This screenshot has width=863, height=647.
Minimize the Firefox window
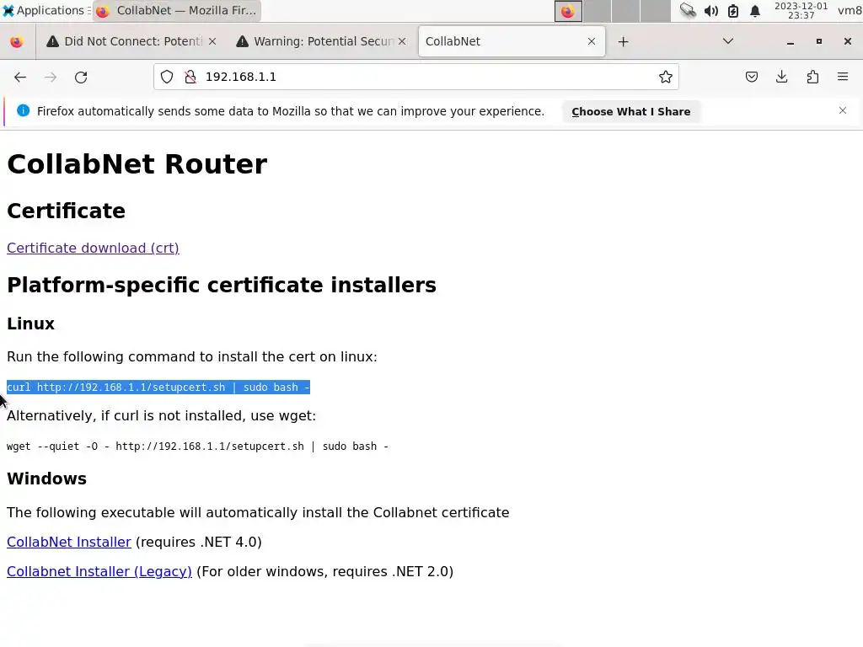[x=791, y=42]
